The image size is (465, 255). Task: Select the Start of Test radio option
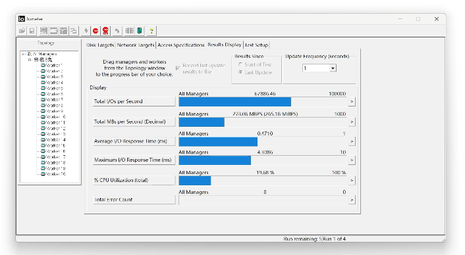click(x=240, y=64)
